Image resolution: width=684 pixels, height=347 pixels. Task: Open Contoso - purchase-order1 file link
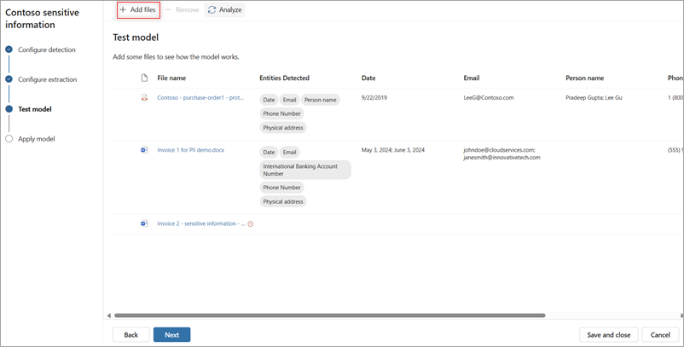point(200,98)
